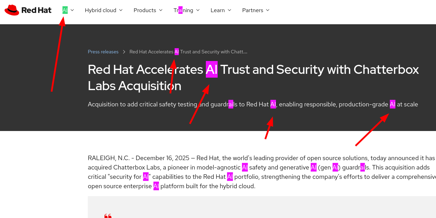436x218 pixels.
Task: Select the Products menu item
Action: point(145,10)
